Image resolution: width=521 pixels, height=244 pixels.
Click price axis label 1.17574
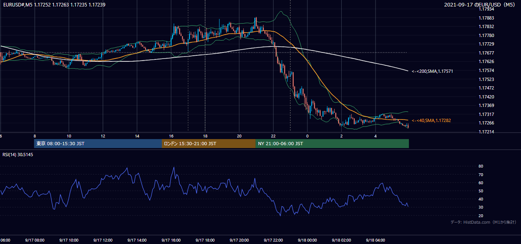click(487, 70)
